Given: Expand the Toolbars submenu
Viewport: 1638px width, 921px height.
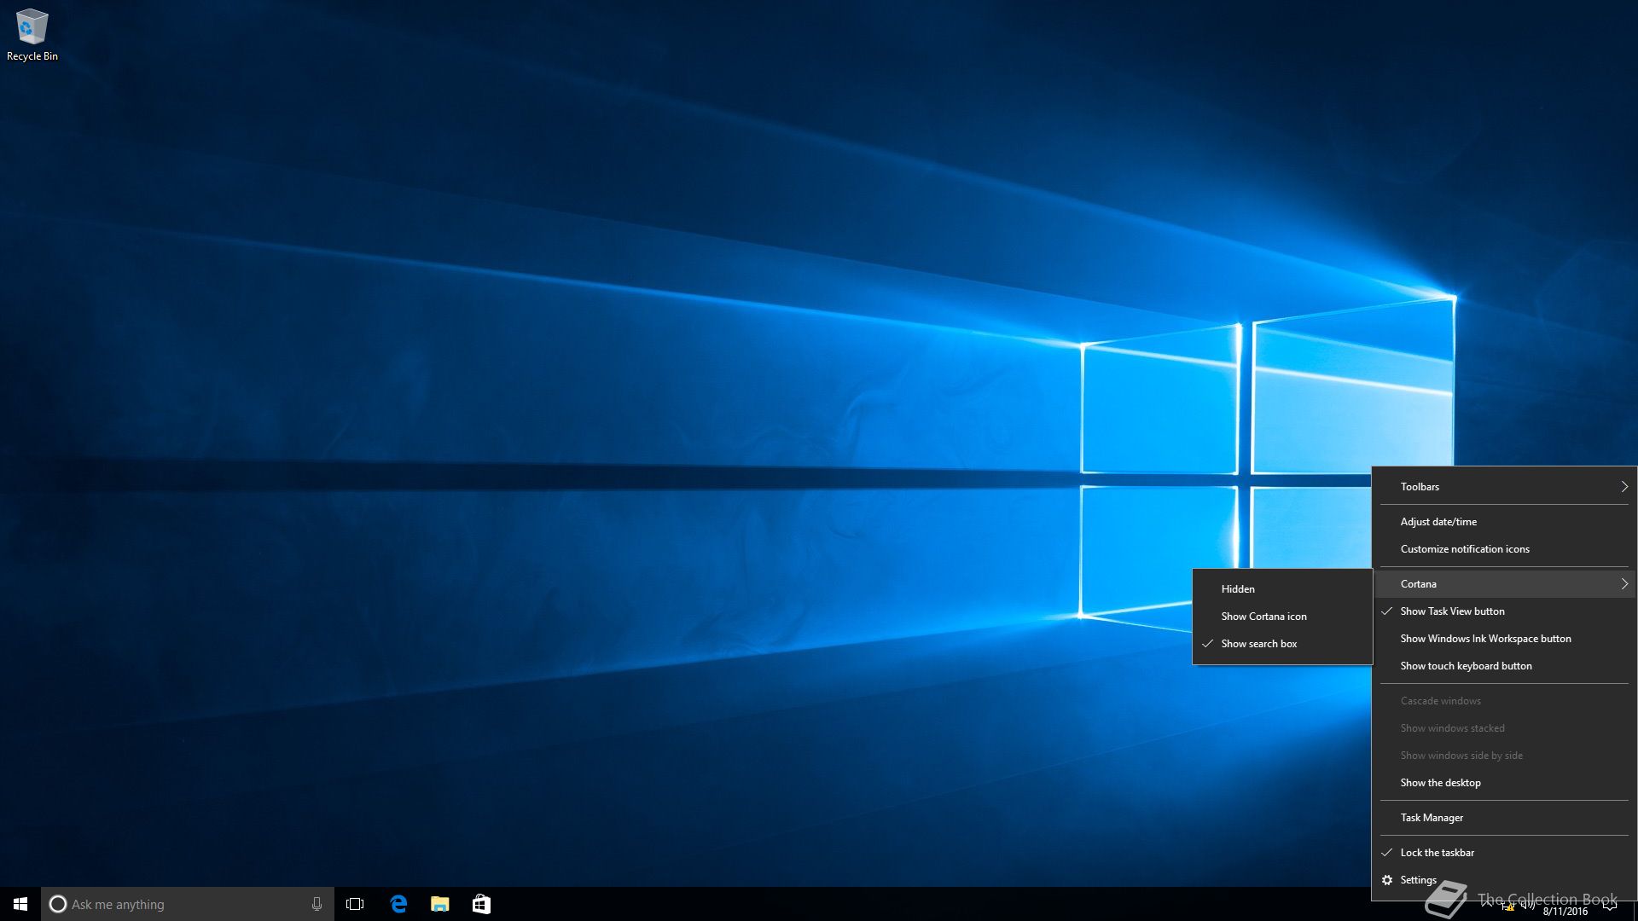Looking at the screenshot, I should pyautogui.click(x=1504, y=487).
